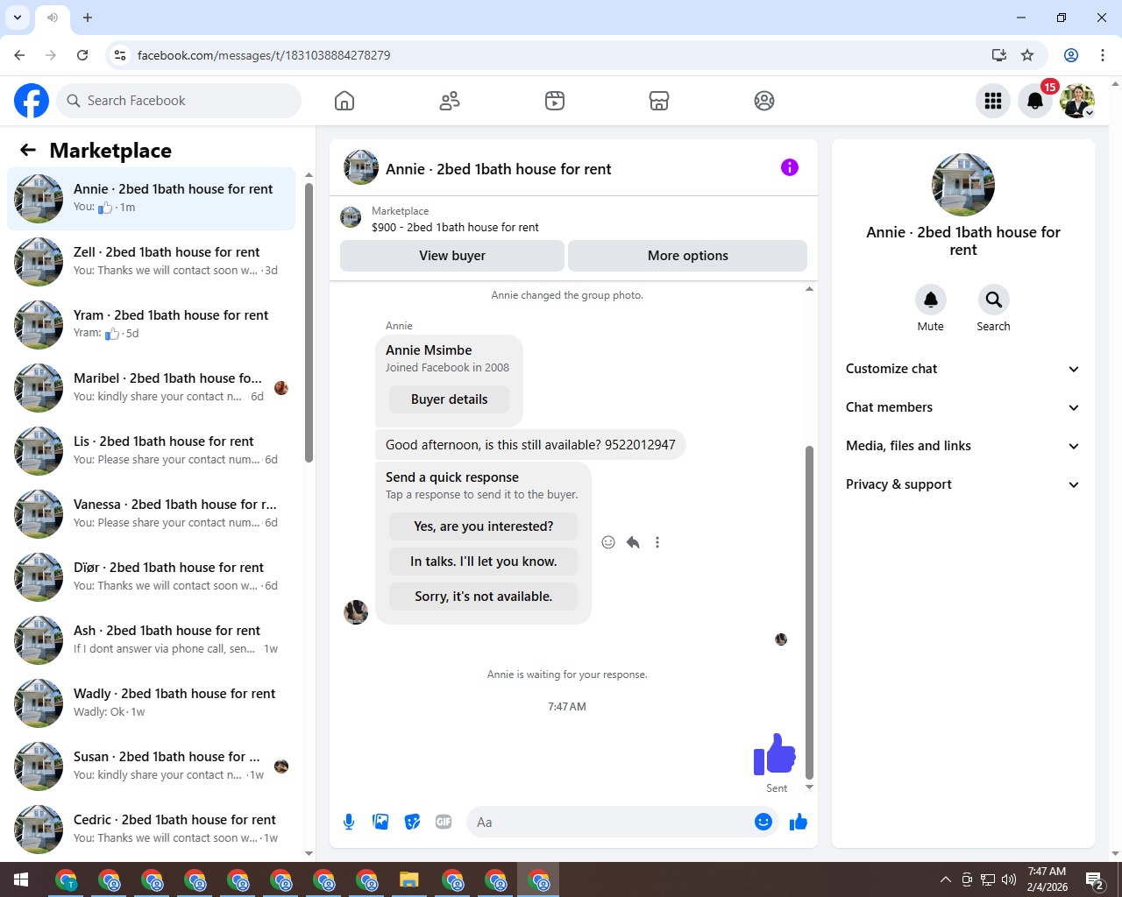Click the back arrow beside Marketplace

point(28,150)
